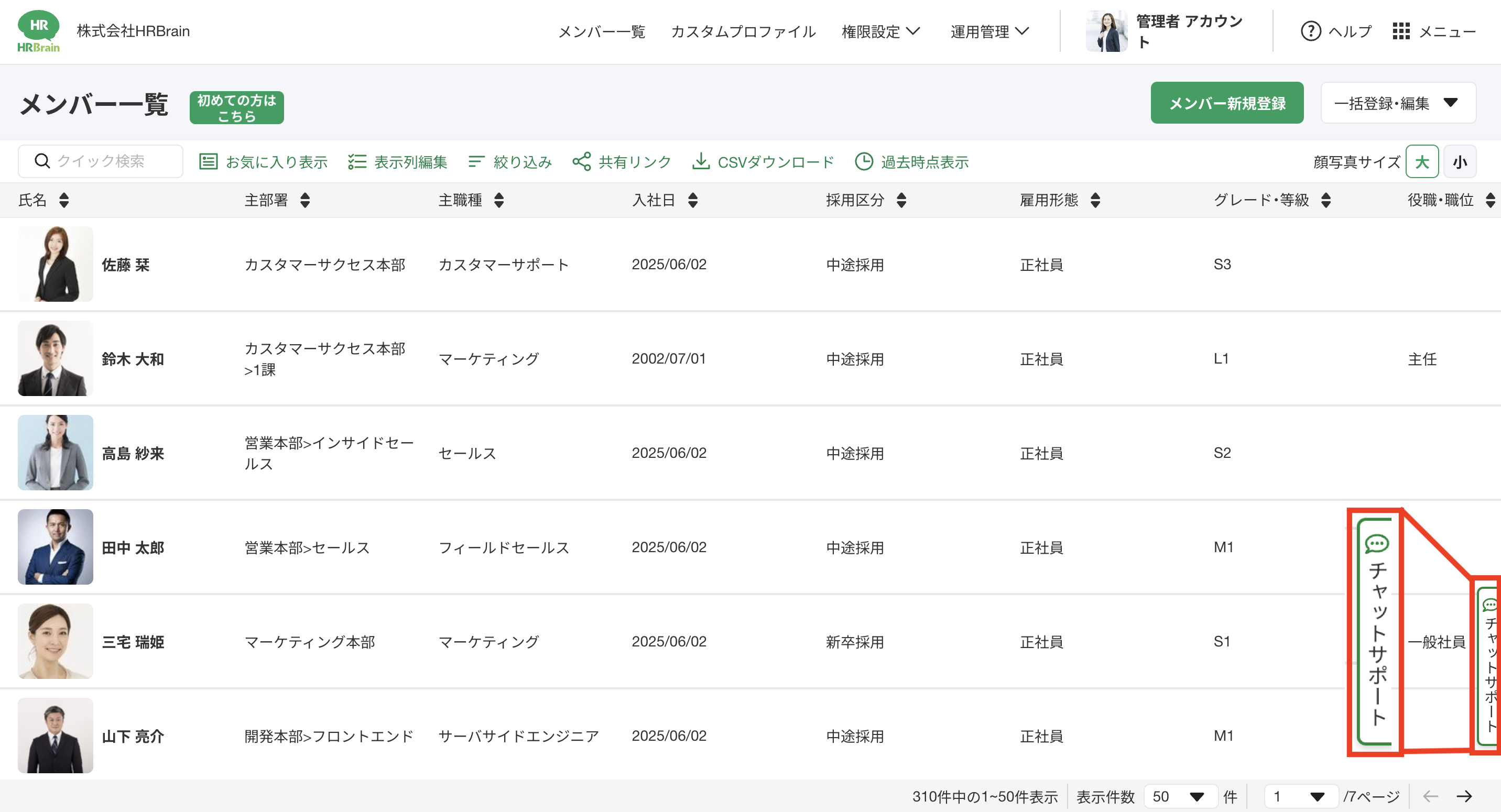Click the 初めての方はこちら button
The height and width of the screenshot is (812, 1501).
pos(236,108)
